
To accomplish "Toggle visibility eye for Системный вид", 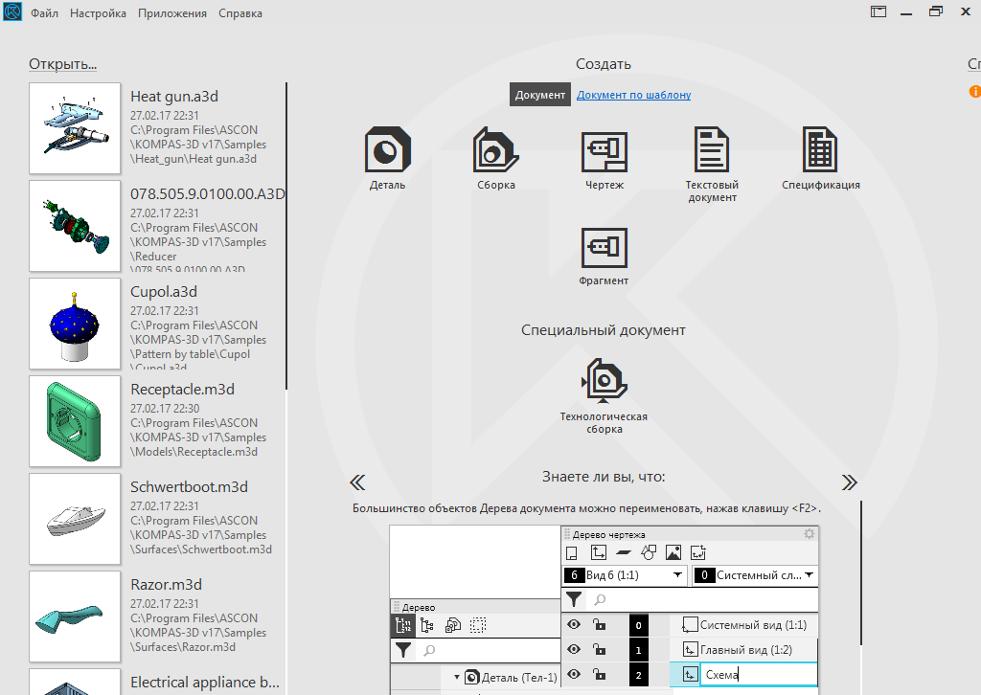I will pos(574,625).
